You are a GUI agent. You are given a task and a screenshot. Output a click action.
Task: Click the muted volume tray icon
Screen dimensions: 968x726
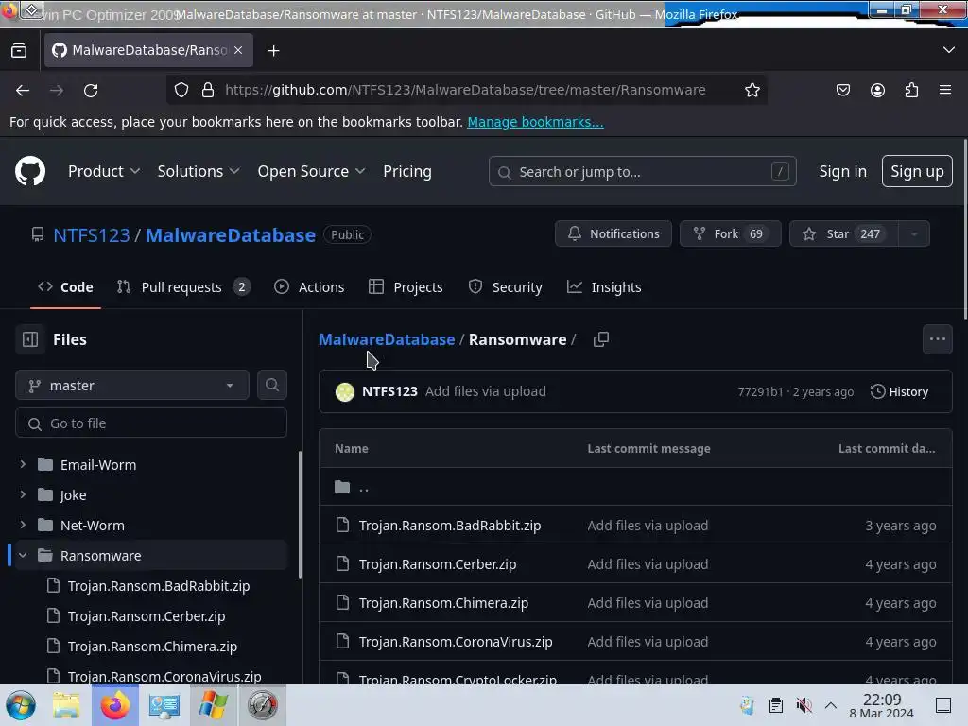(804, 705)
